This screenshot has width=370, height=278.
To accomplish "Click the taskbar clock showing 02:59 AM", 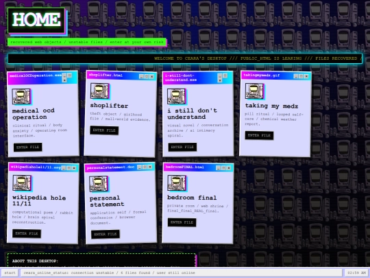I will pos(356,273).
